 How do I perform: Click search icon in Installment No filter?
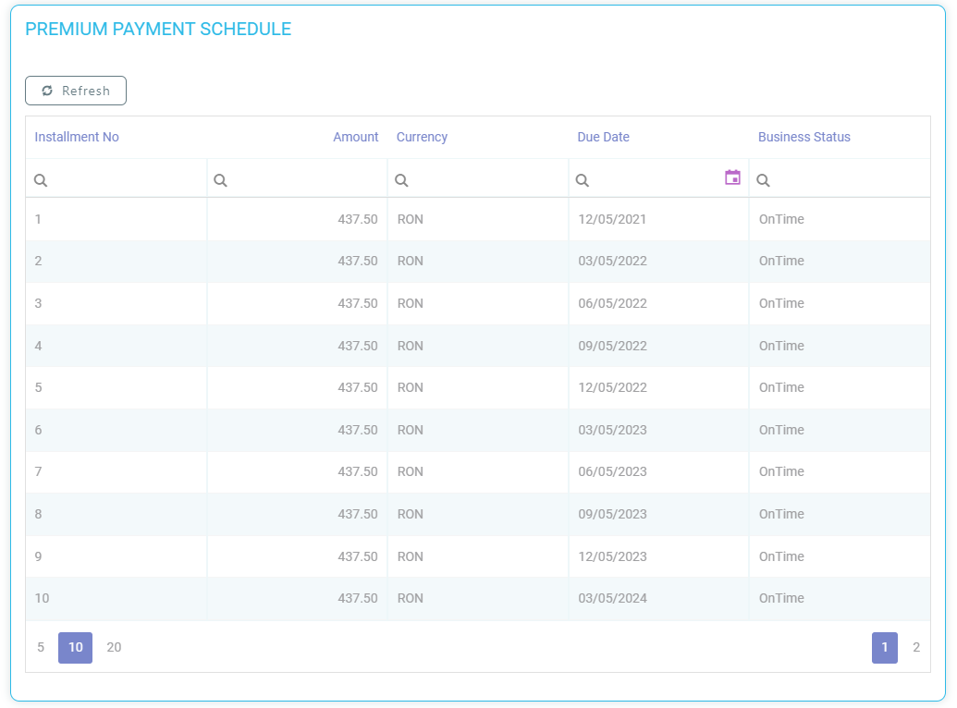[41, 181]
